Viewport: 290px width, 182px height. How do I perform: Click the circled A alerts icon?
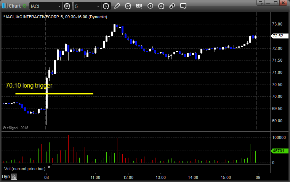(x=161, y=6)
